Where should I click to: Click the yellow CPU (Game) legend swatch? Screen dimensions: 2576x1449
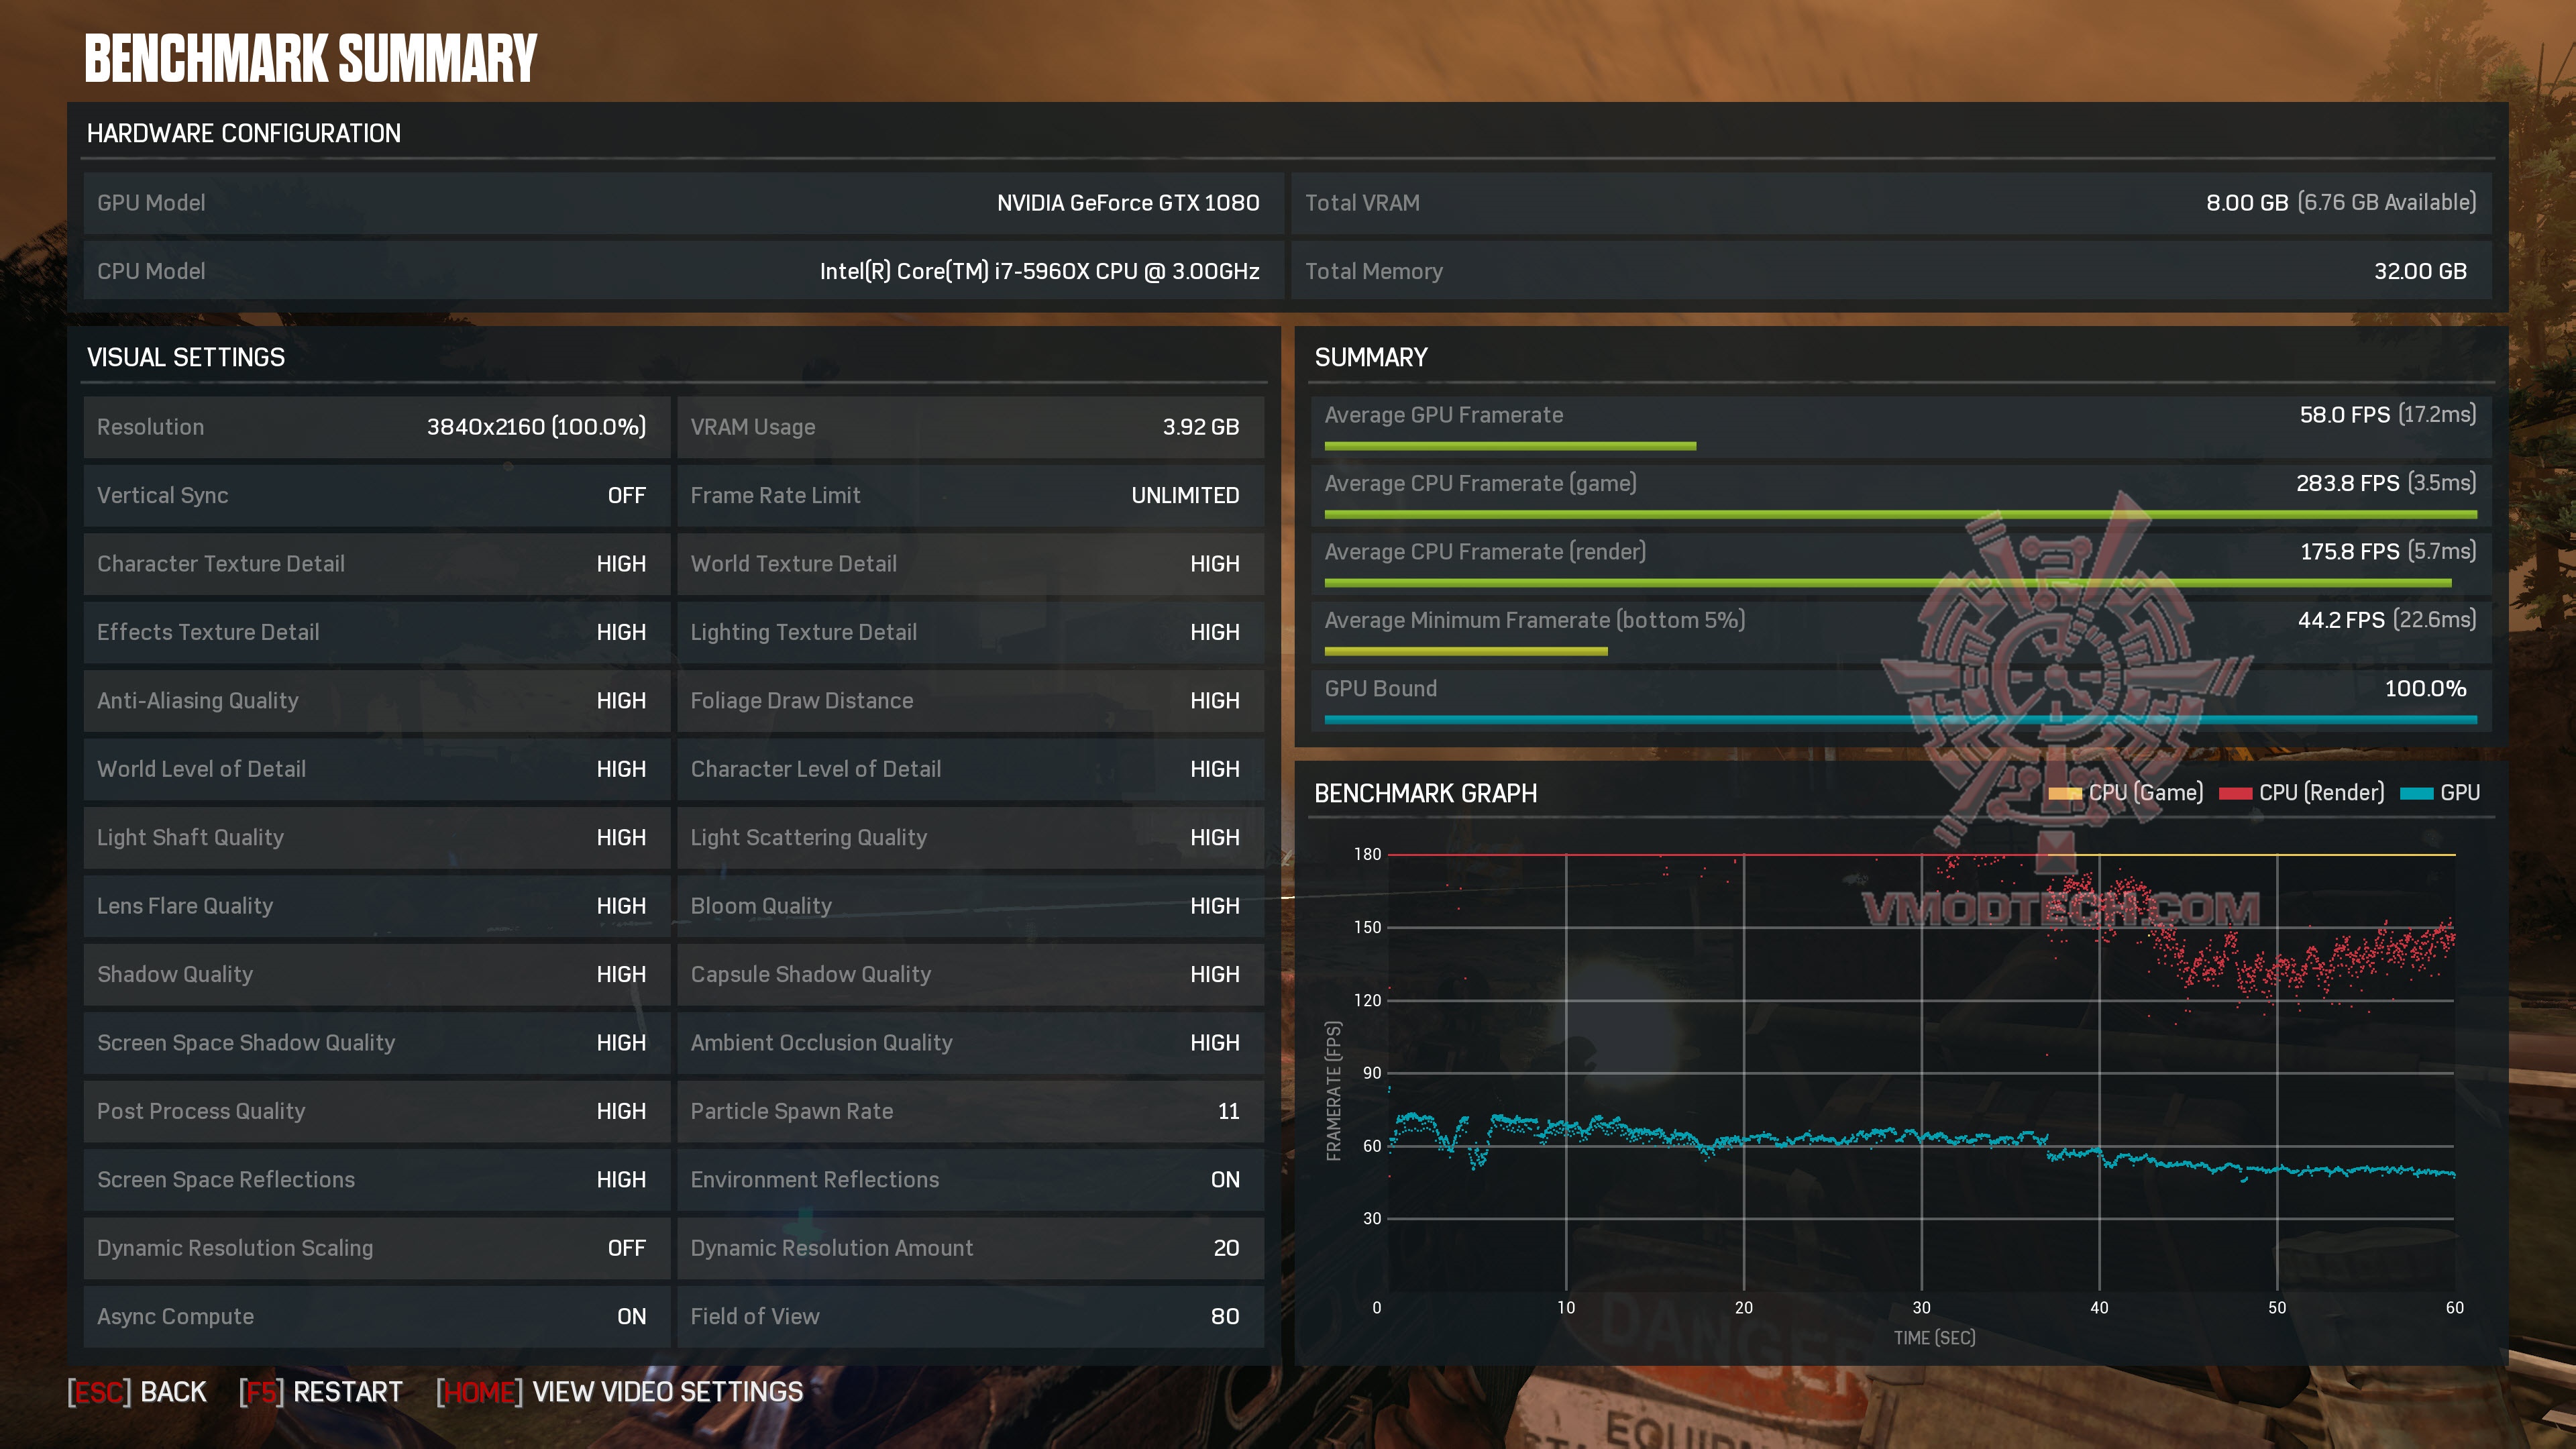pos(2064,794)
